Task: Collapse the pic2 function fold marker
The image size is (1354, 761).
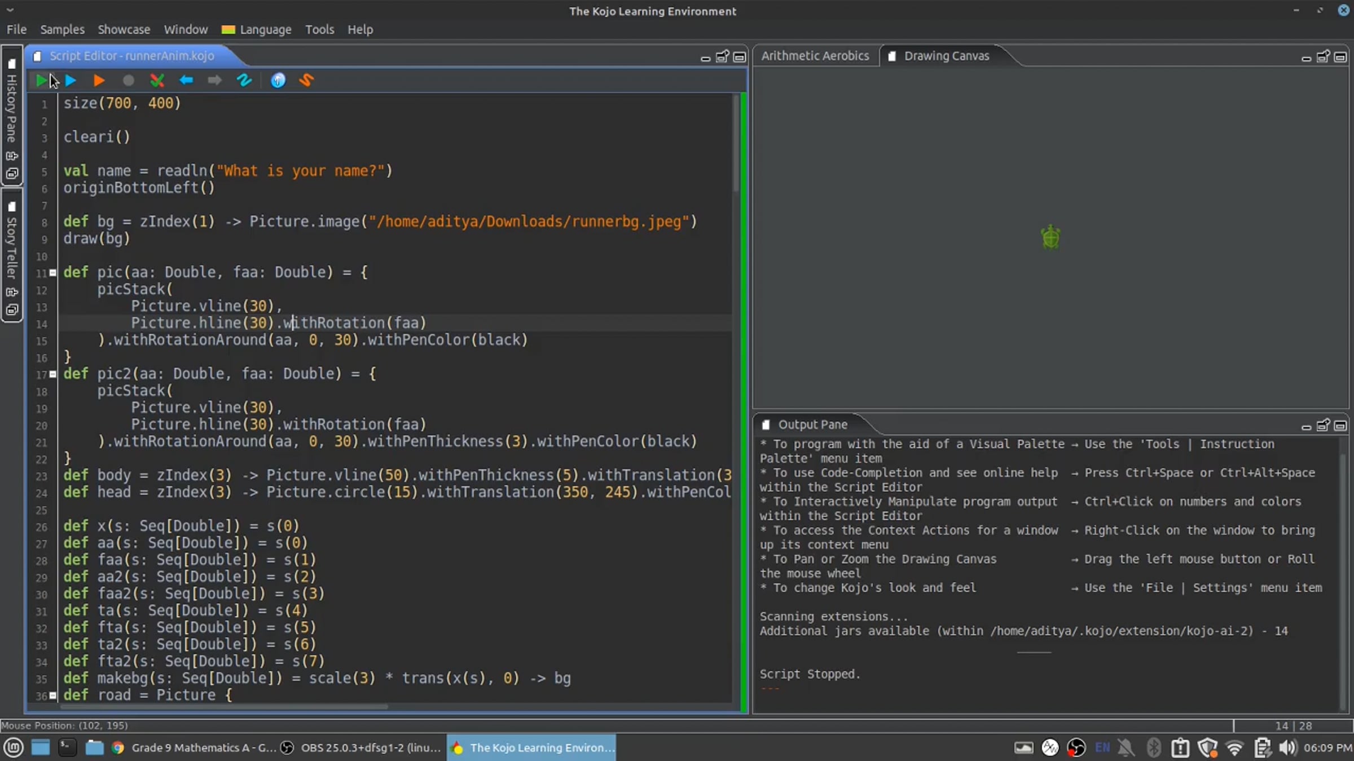Action: [53, 374]
